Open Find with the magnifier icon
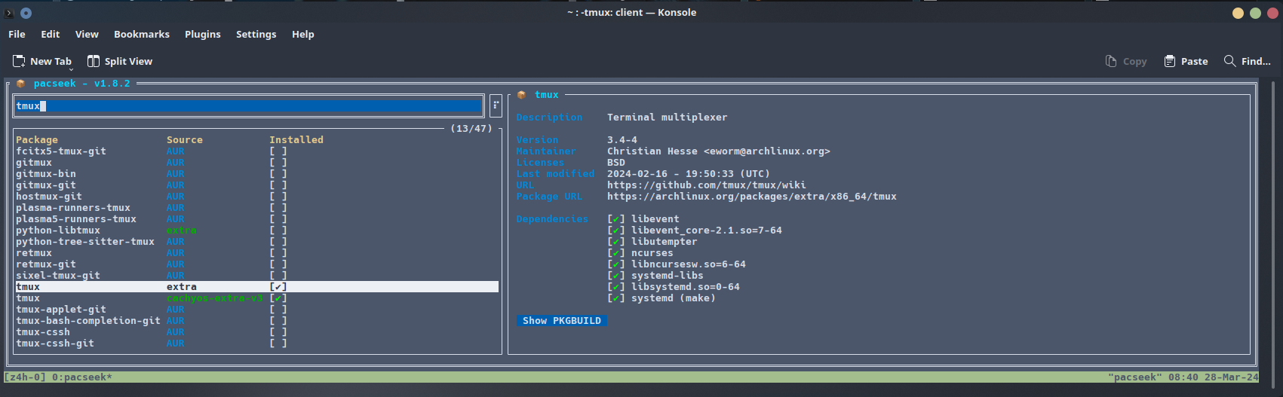This screenshot has height=397, width=1283. coord(1230,61)
